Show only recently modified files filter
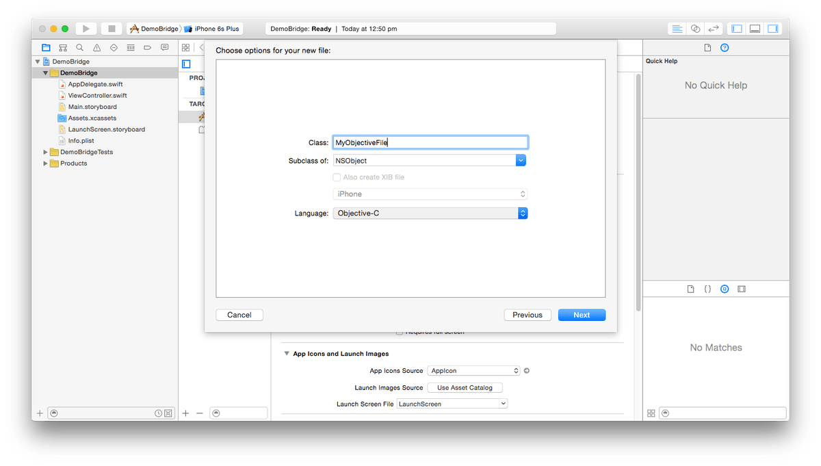The height and width of the screenshot is (466, 821). (x=159, y=413)
